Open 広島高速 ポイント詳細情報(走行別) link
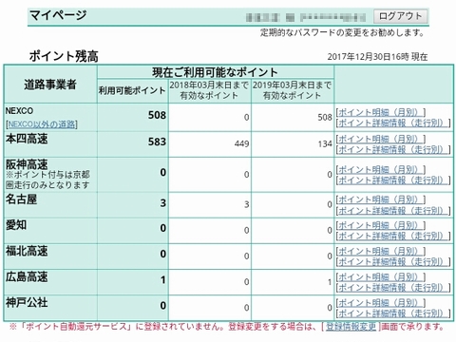Image resolution: width=456 pixels, height=342 pixels. point(393,288)
